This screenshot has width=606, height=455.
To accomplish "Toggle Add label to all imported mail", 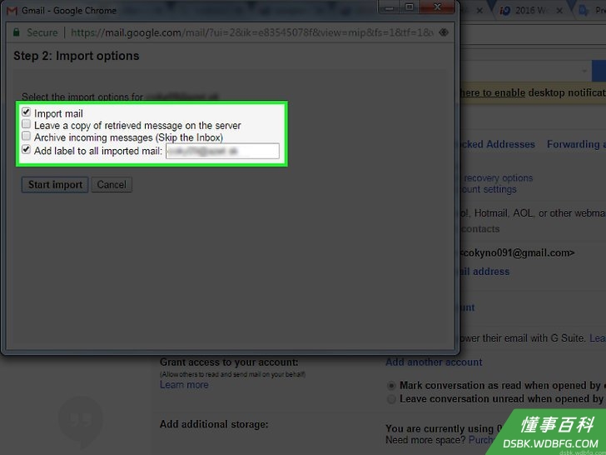I will point(26,149).
